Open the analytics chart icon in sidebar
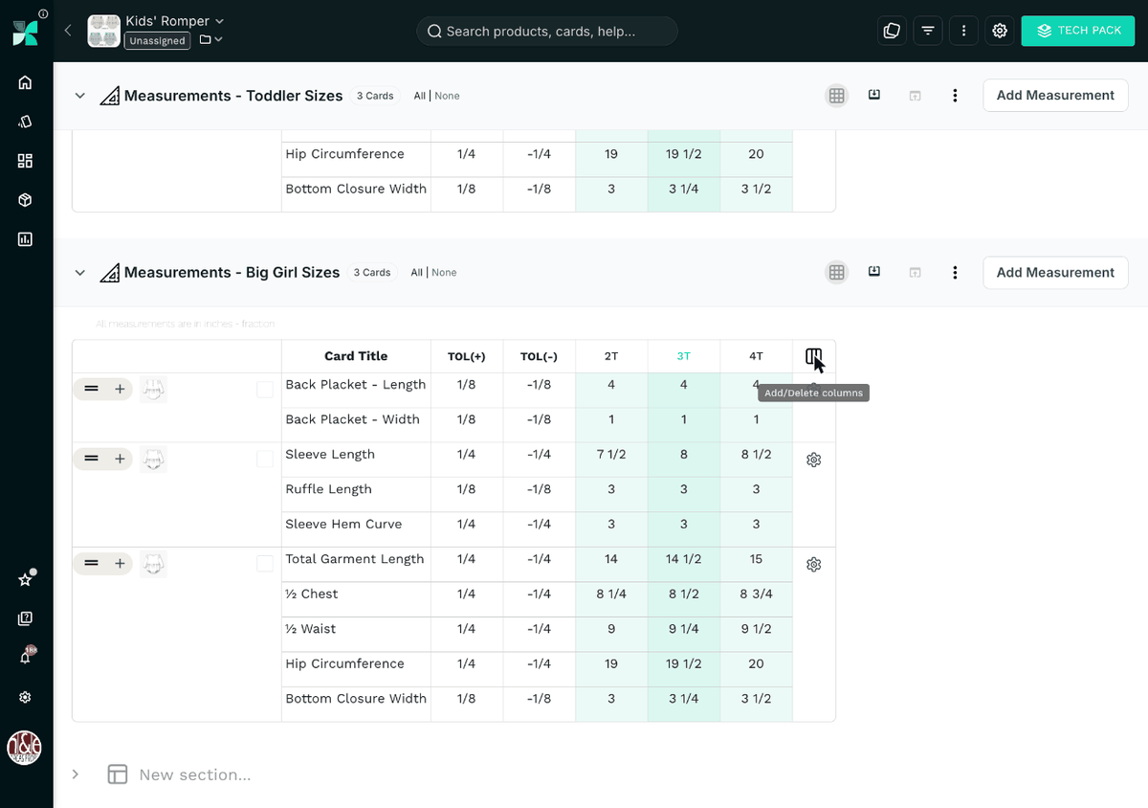1148x808 pixels. coord(26,239)
